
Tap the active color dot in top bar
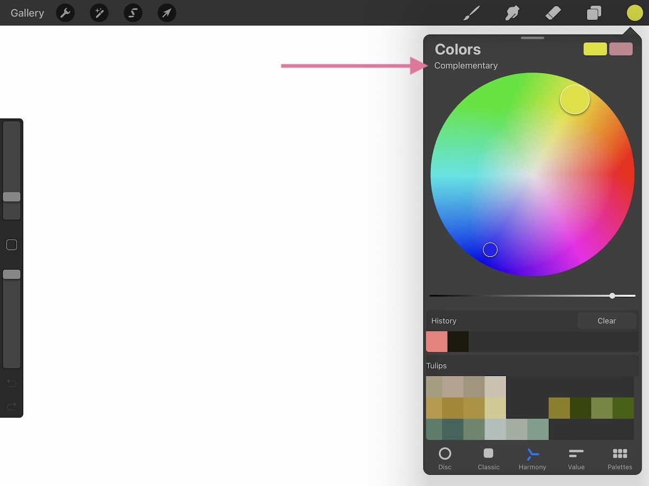click(x=634, y=13)
